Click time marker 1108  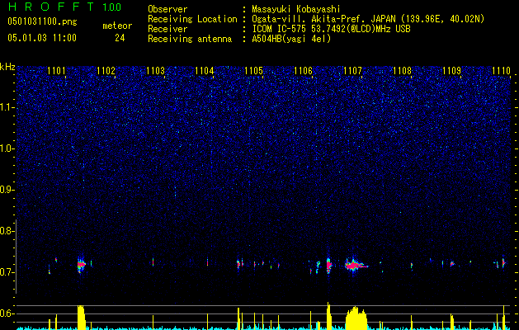click(402, 71)
